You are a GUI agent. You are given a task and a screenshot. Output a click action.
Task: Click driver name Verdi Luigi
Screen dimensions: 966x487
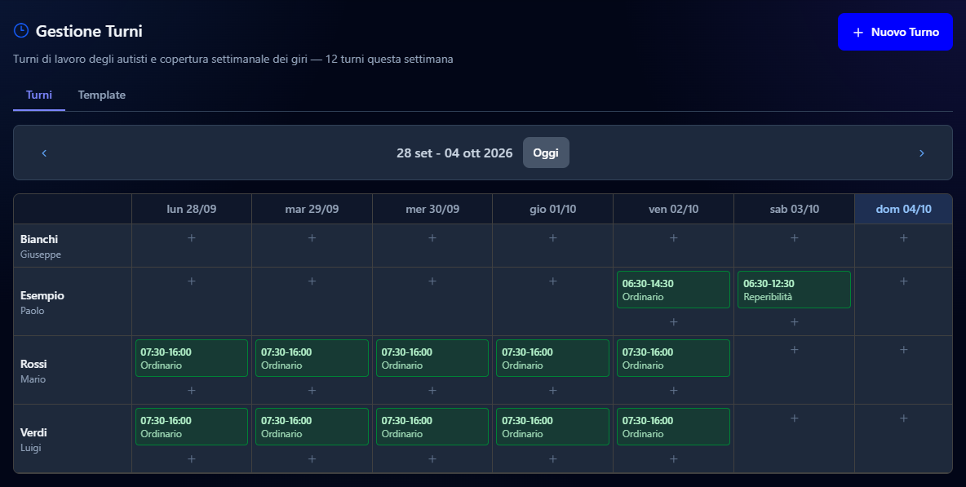click(33, 440)
